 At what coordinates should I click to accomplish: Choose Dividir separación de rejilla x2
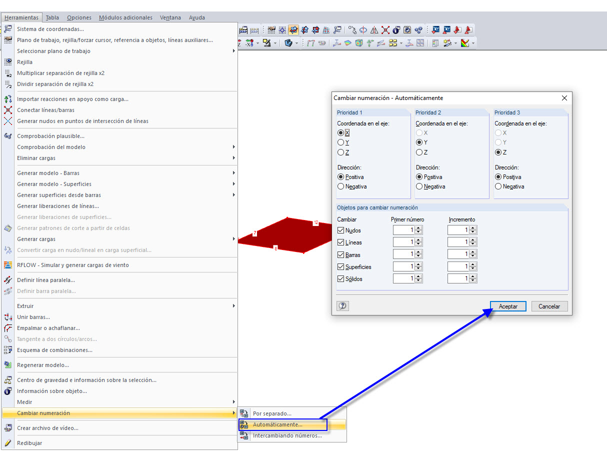pos(120,84)
